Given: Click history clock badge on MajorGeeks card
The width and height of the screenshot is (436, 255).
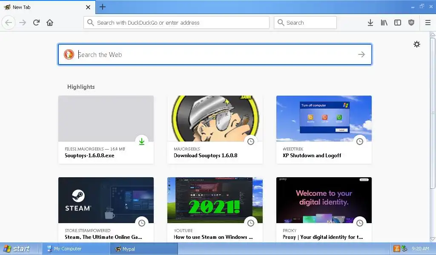Looking at the screenshot, I should tap(251, 142).
